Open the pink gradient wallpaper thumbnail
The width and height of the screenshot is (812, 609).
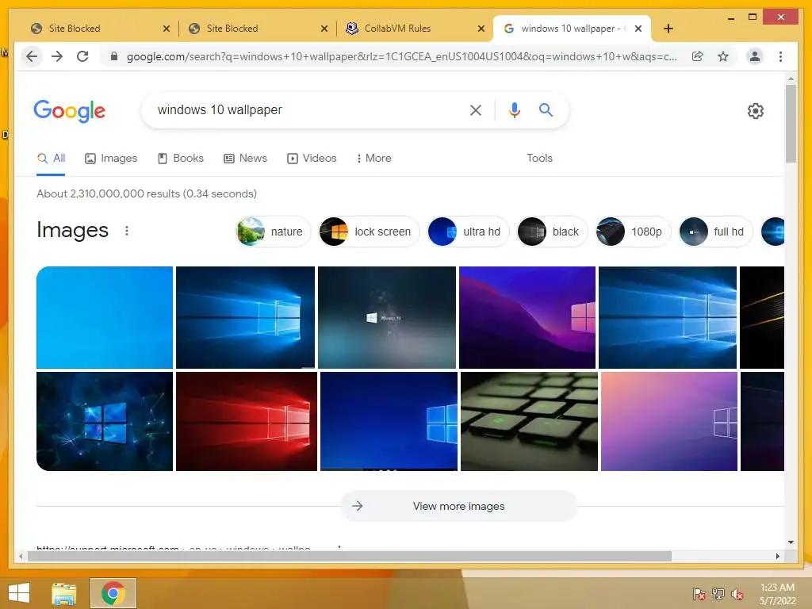point(669,421)
